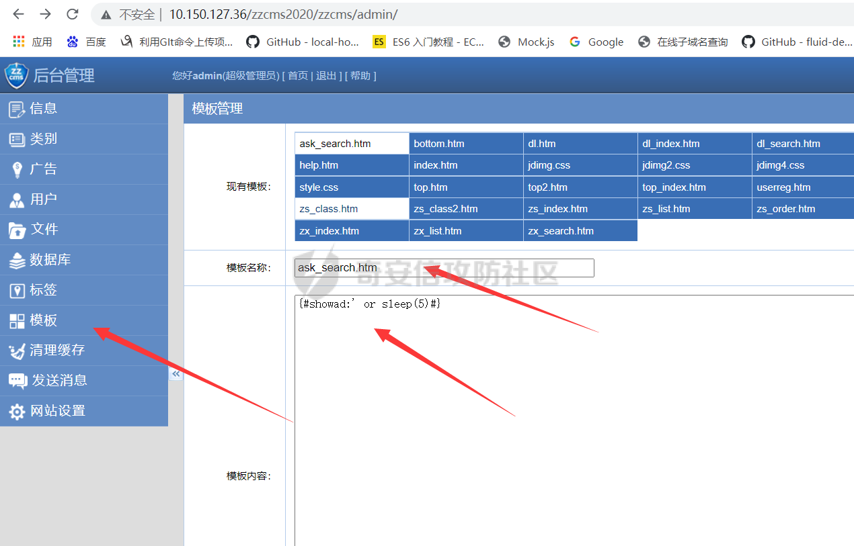Open the 类别 sidebar section
Image resolution: width=854 pixels, height=546 pixels.
pyautogui.click(x=43, y=139)
